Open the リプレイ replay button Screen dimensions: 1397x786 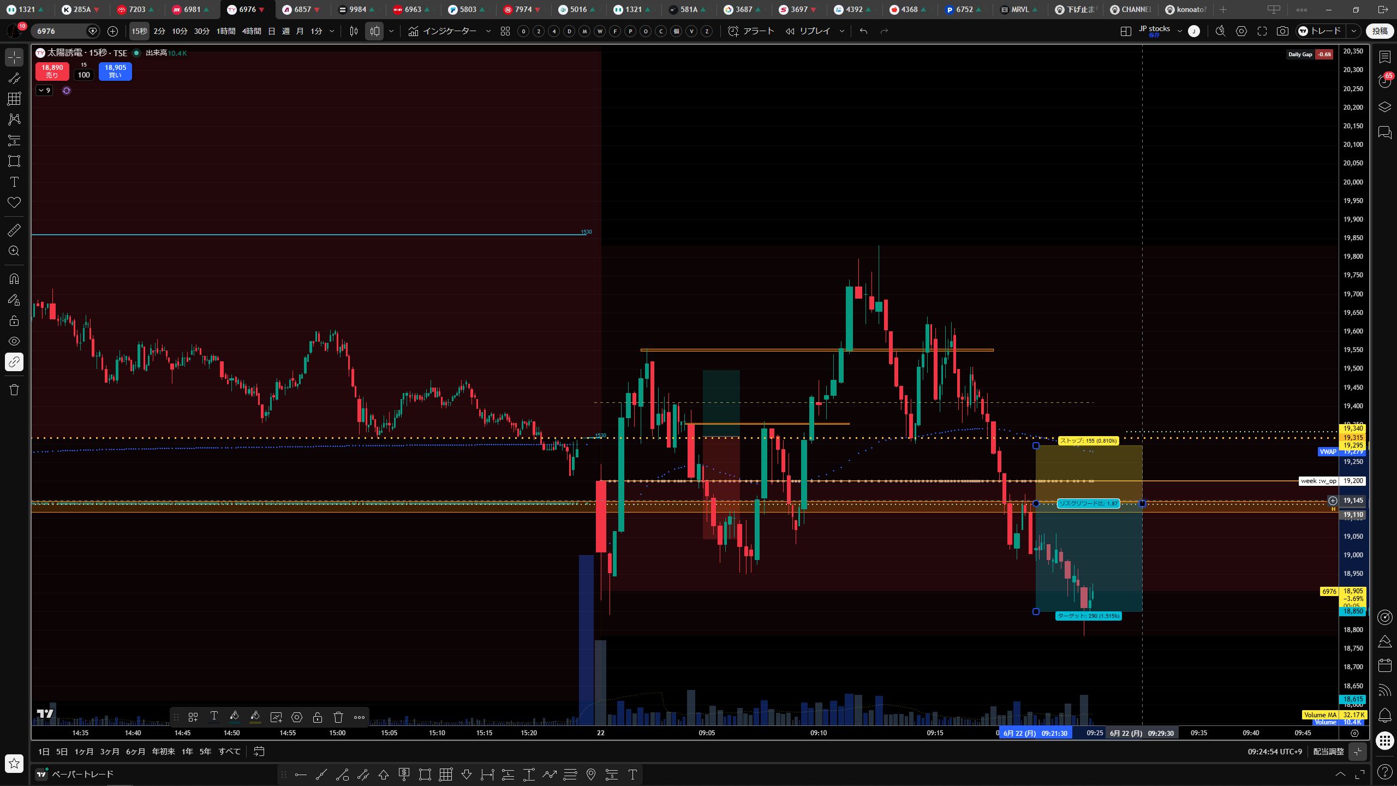coord(808,31)
